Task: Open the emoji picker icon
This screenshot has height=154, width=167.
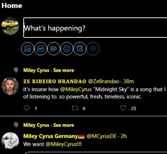Action: (x=67, y=49)
